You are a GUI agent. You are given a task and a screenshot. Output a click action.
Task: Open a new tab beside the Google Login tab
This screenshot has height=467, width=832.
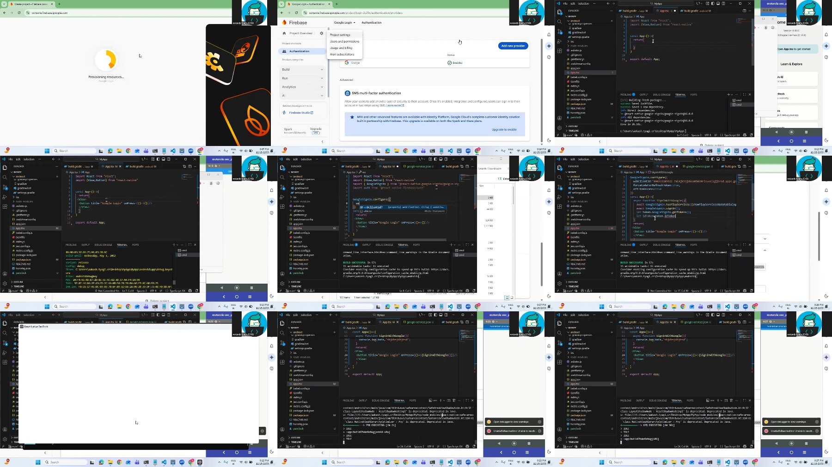click(x=336, y=4)
